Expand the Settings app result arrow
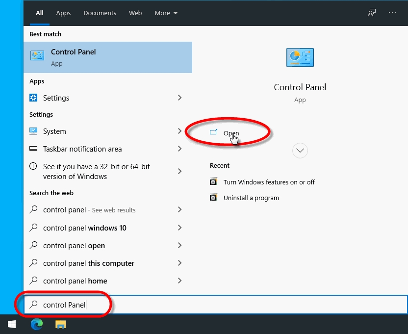 click(x=179, y=98)
